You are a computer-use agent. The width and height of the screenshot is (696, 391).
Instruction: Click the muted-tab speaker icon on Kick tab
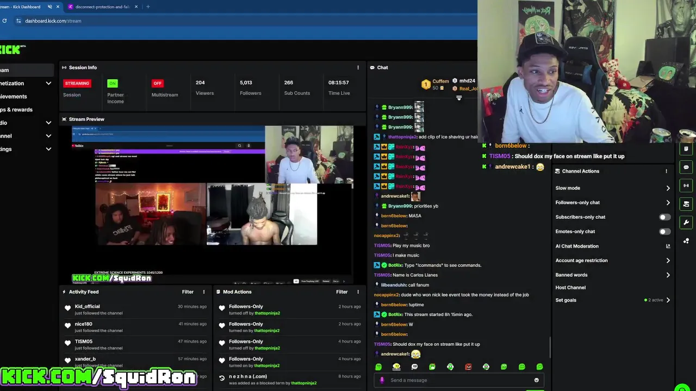tap(49, 7)
